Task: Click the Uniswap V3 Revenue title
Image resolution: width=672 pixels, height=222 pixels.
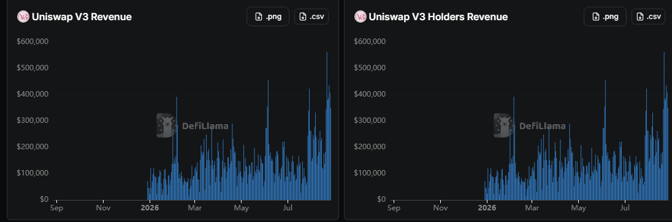Action: (82, 17)
